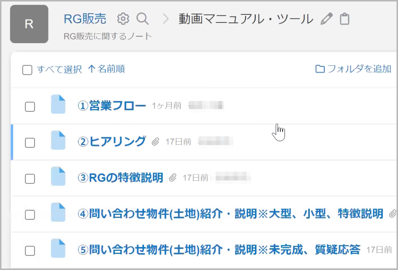This screenshot has width=398, height=270.
Task: Click the search magnifier icon
Action: coord(142,19)
